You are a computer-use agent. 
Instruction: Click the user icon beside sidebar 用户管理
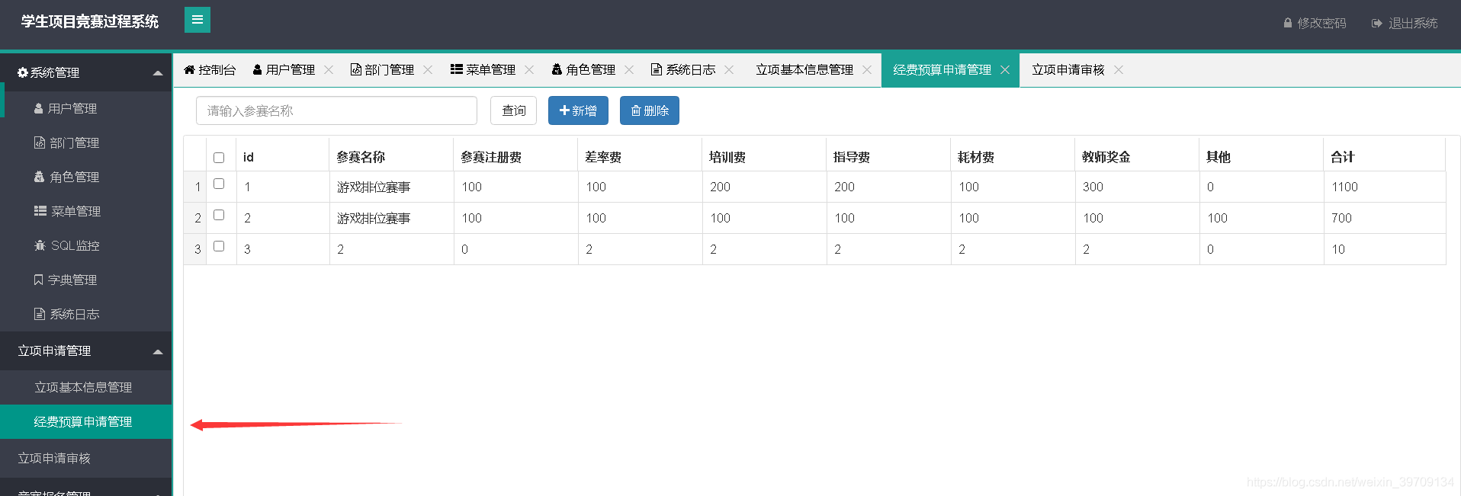pyautogui.click(x=38, y=108)
